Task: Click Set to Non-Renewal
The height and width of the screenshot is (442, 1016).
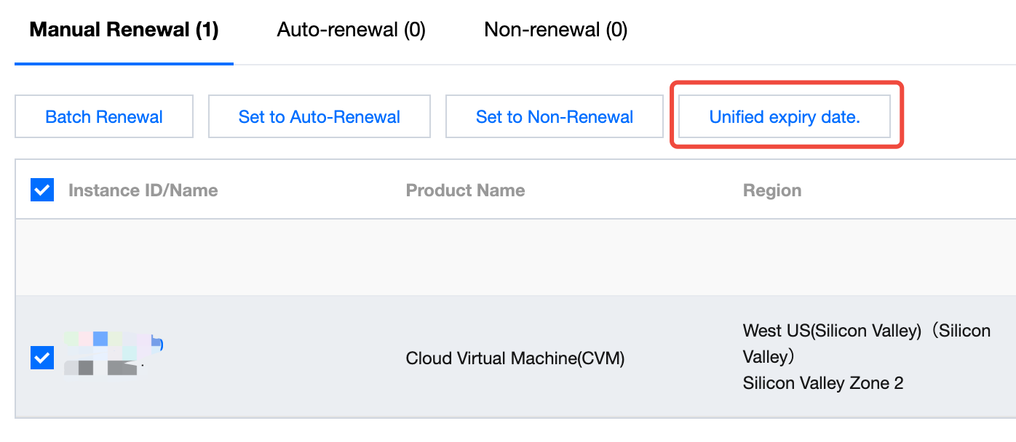Action: click(554, 116)
